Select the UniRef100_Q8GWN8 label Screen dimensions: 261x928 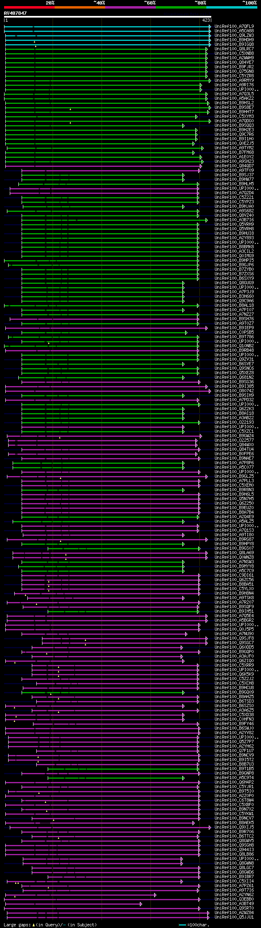pyautogui.click(x=234, y=863)
